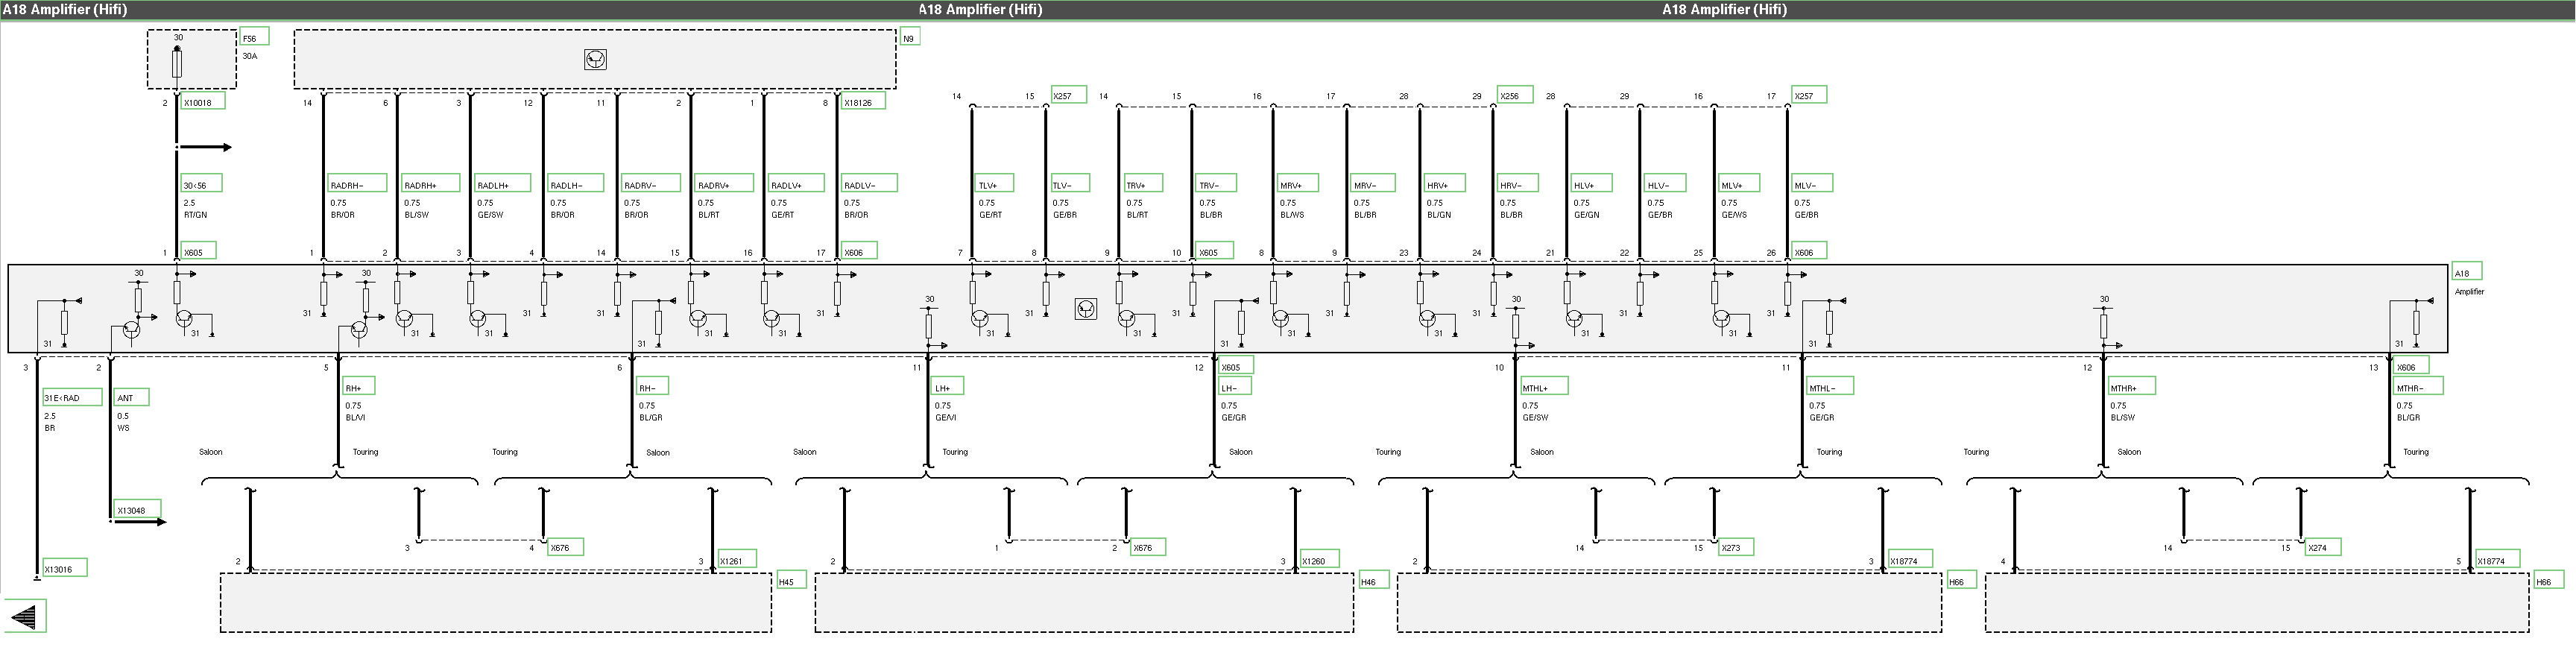Select the RH+ signal label
2576x656 pixels.
(359, 387)
